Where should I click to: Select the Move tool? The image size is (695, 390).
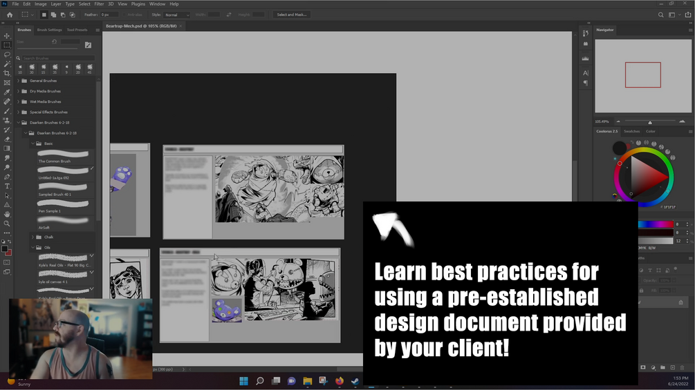pos(7,36)
